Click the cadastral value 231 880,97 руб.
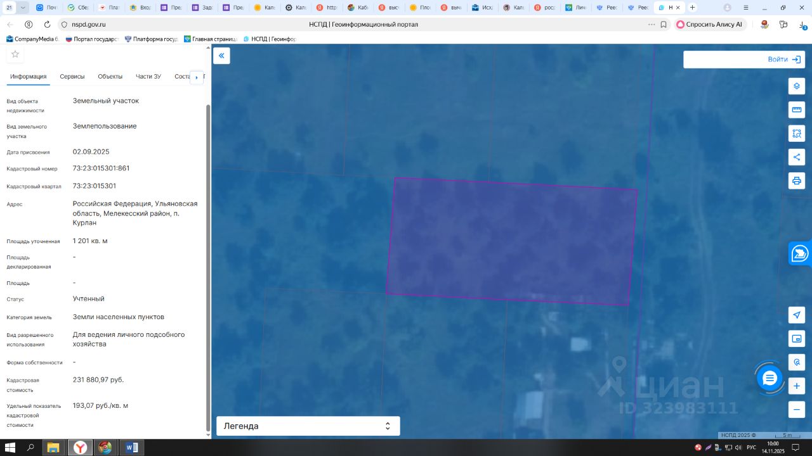The height and width of the screenshot is (456, 812). pyautogui.click(x=98, y=380)
